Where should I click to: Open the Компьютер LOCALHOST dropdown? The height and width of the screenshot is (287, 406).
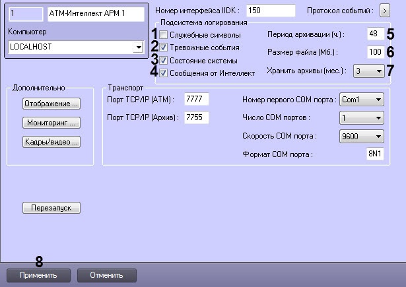tap(137, 48)
